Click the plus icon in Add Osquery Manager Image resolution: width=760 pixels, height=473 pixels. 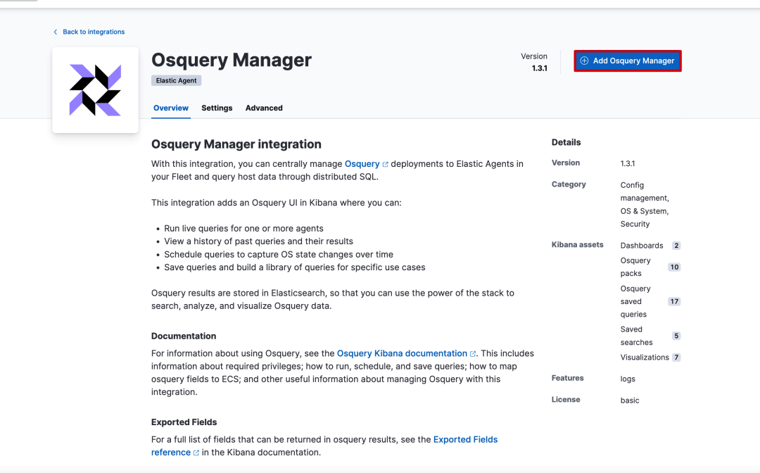pyautogui.click(x=585, y=61)
